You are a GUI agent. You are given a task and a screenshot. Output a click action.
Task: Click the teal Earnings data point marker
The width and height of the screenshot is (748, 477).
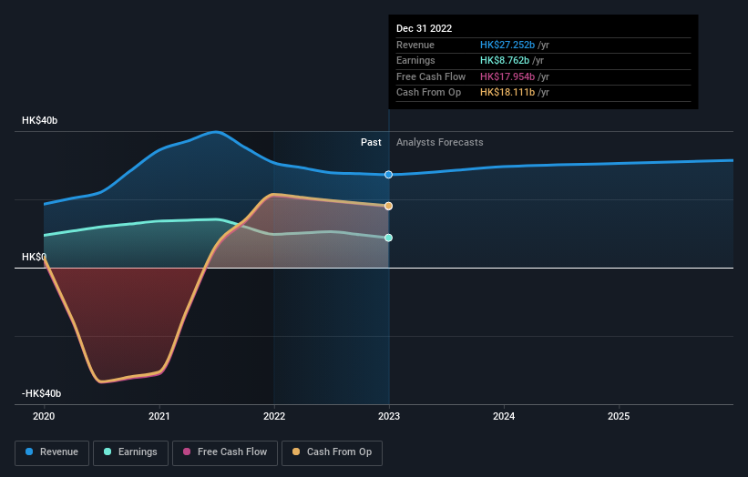pyautogui.click(x=389, y=238)
